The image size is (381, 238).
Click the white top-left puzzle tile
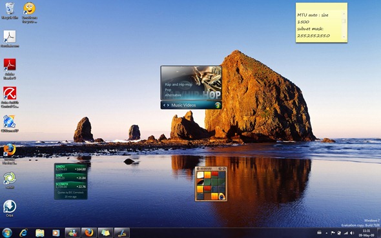pos(200,175)
